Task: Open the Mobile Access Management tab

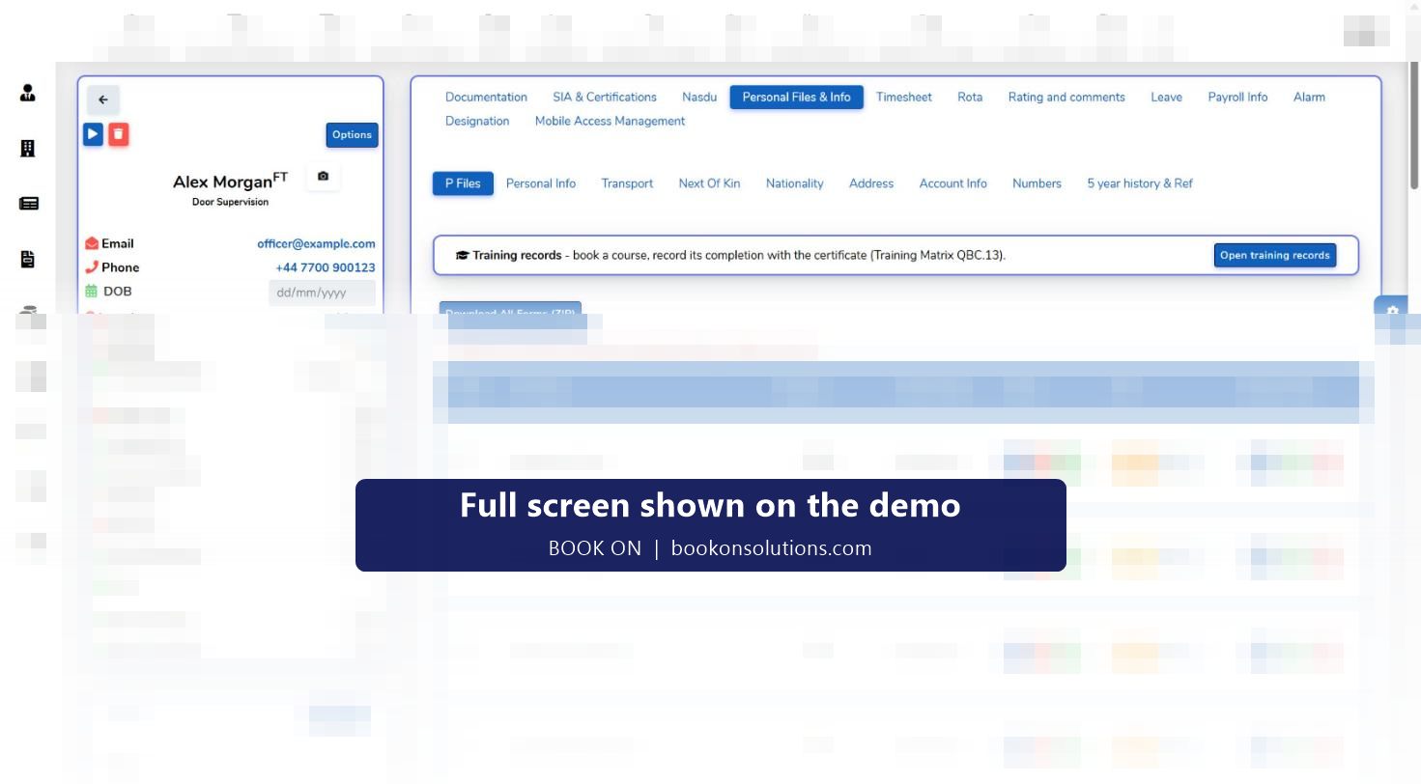Action: tap(610, 121)
